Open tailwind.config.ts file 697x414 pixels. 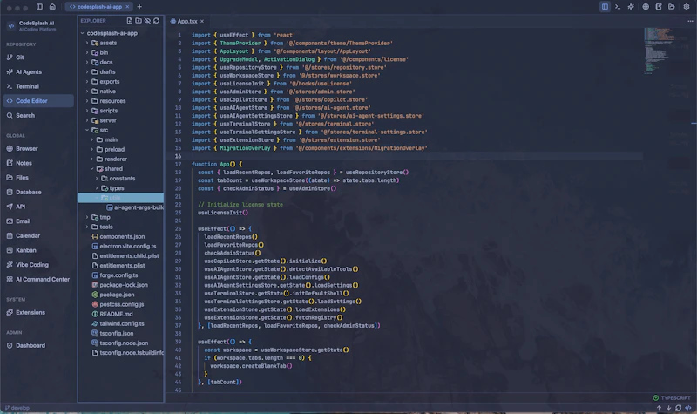click(x=121, y=323)
